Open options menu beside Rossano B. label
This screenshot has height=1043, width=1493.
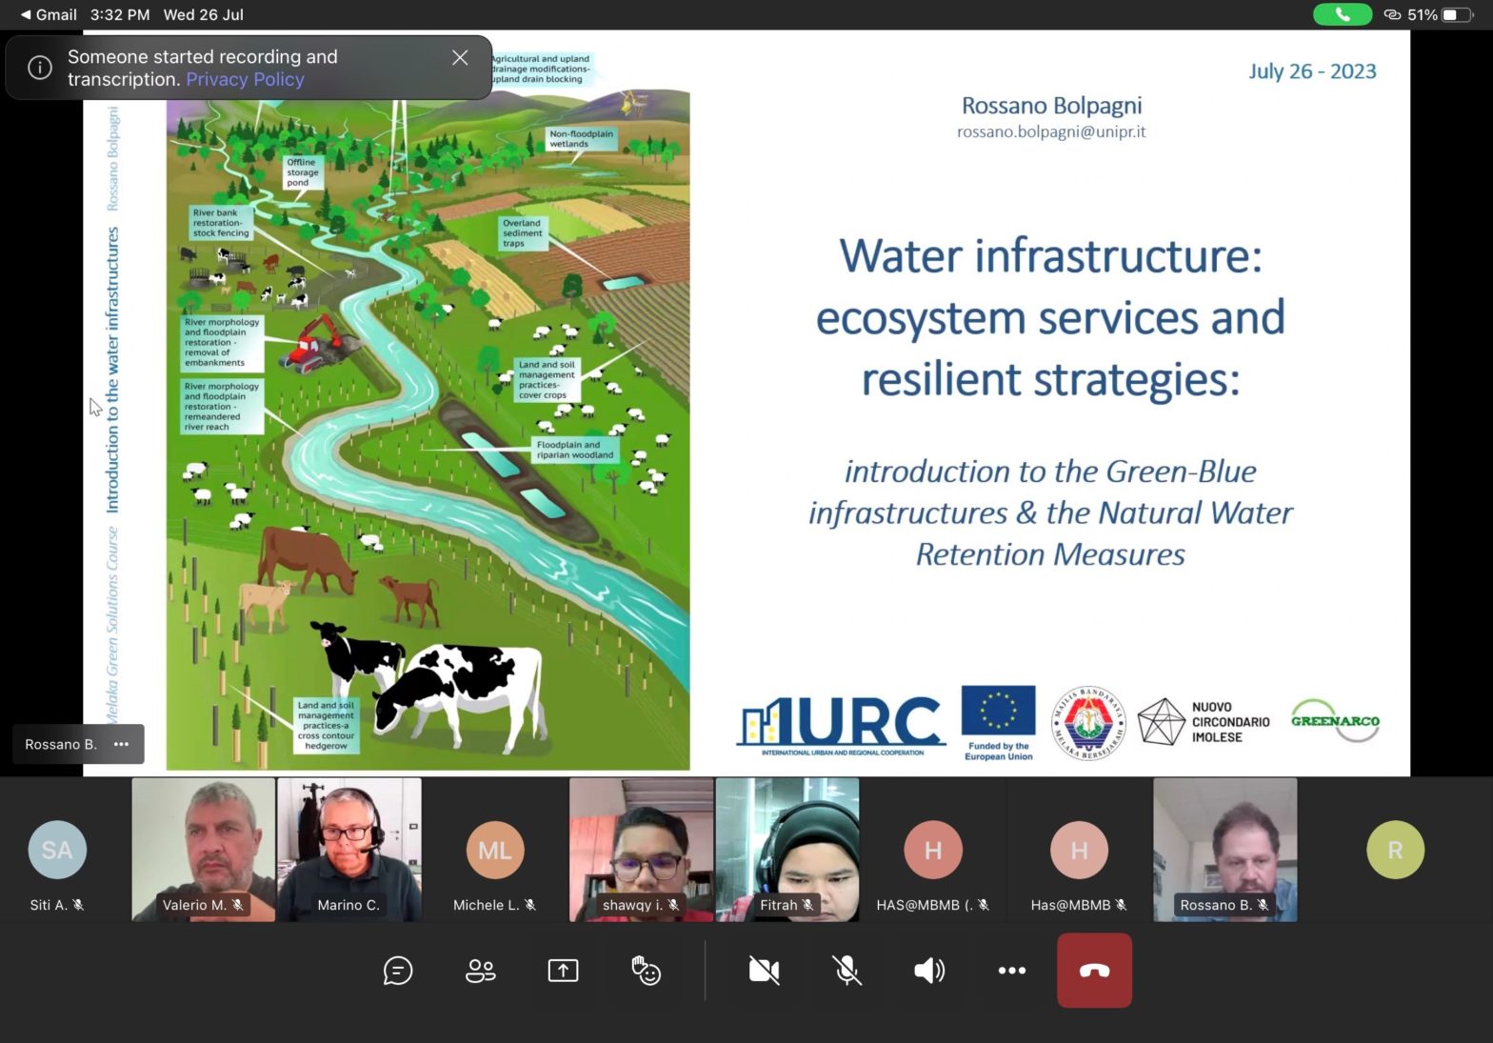tap(121, 744)
